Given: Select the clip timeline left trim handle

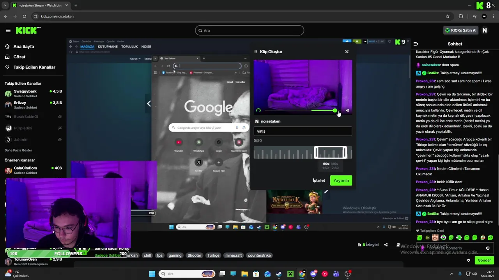Looking at the screenshot, I should (x=316, y=152).
